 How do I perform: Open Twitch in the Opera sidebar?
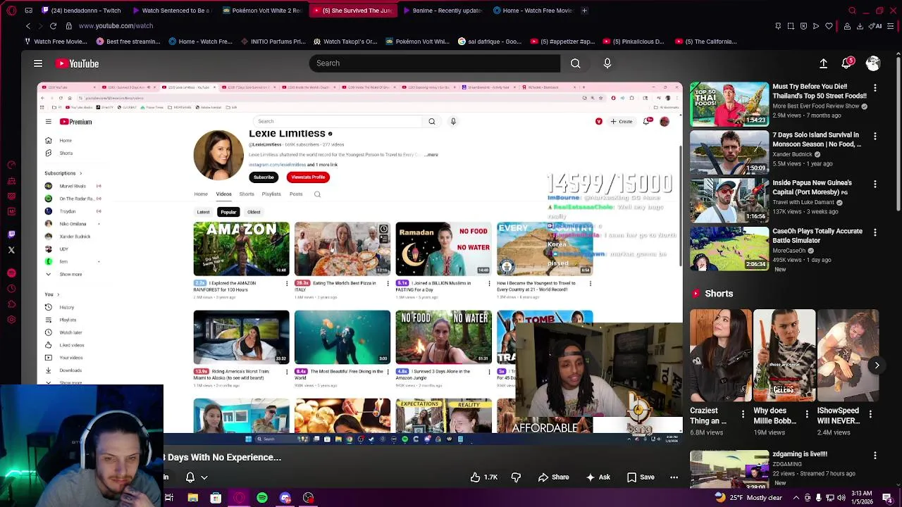pyautogui.click(x=11, y=234)
